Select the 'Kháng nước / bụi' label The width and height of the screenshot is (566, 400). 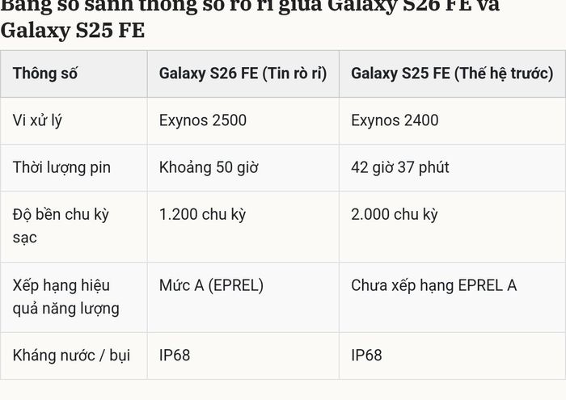[71, 356]
